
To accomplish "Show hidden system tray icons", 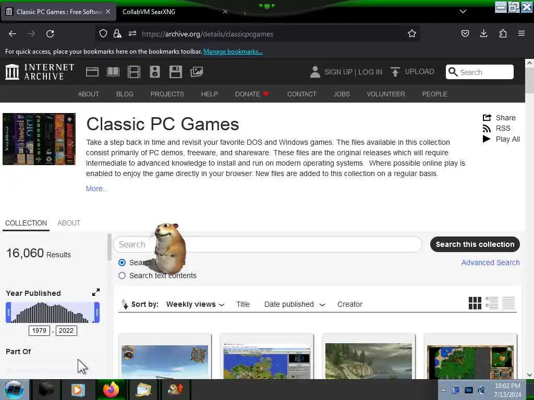I will (443, 390).
